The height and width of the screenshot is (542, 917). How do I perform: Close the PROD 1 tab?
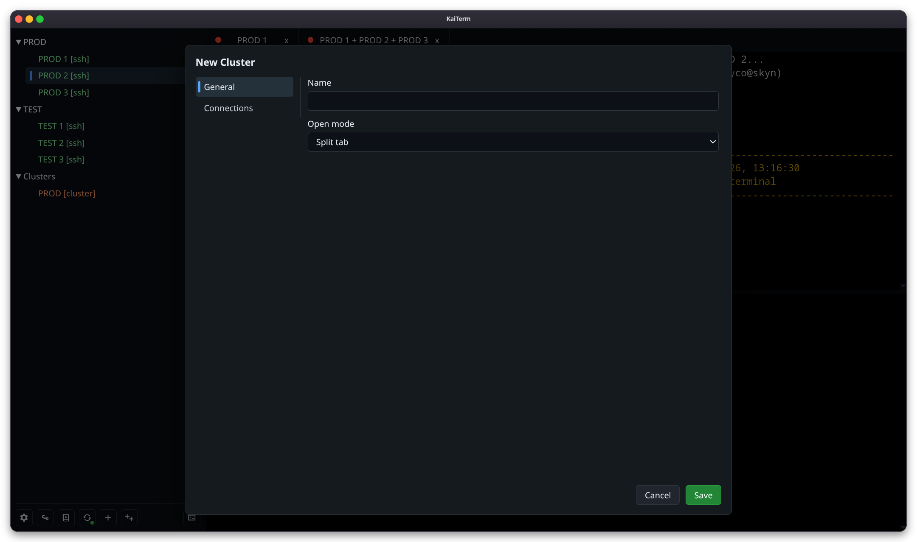(x=287, y=41)
